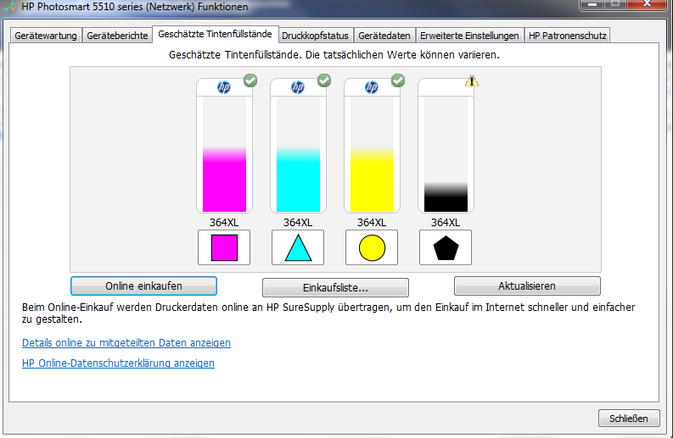Viewport: 673px width, 438px height.
Task: Open the Einkaufsliste... dialog
Action: tap(335, 287)
